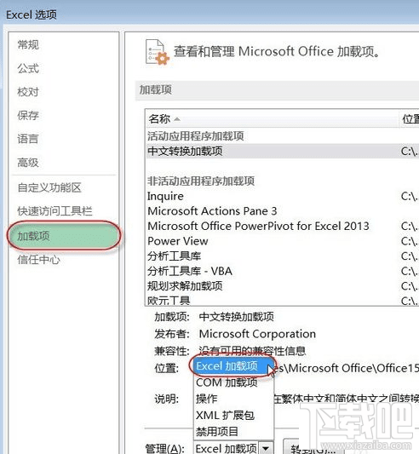Select the 语言 category
Viewport: 419px width, 454px height.
(x=28, y=139)
